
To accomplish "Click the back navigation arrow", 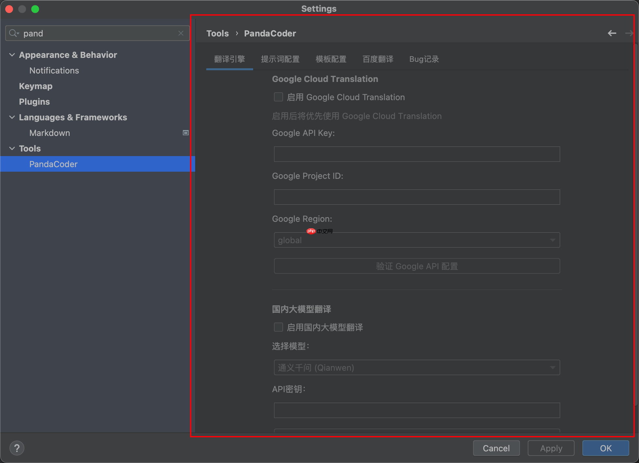I will (x=613, y=33).
